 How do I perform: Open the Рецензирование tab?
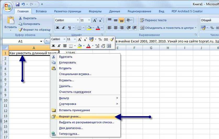pyautogui.click(x=139, y=11)
